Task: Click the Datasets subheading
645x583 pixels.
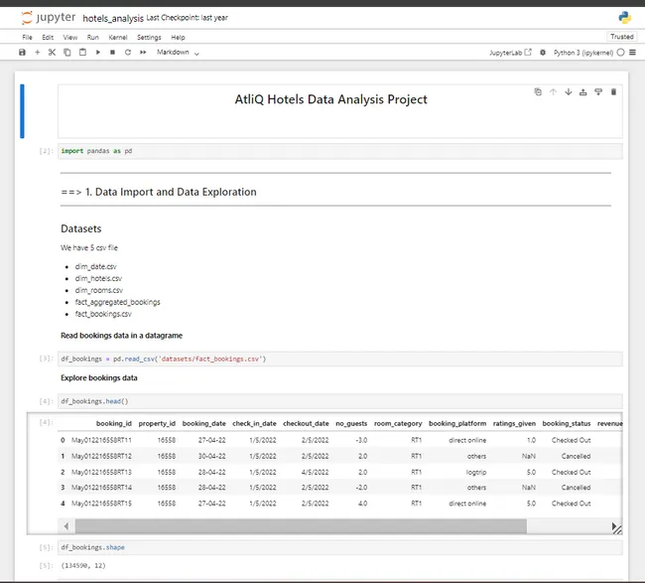Action: coord(81,228)
